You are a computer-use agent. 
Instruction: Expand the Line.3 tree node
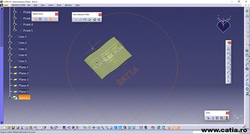10,49
